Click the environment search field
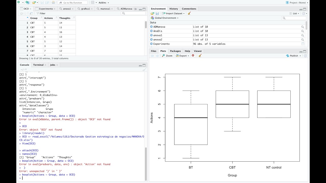The width and height of the screenshot is (326, 183). (x=294, y=18)
